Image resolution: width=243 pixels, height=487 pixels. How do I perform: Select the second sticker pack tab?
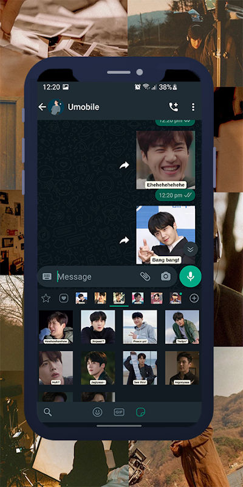[x=100, y=298]
